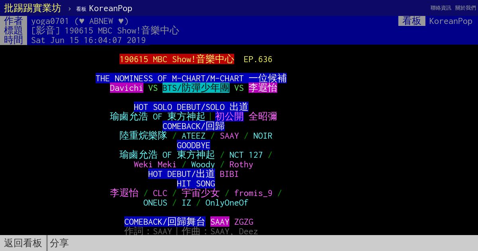
Task: Click the COMEBACK/回歸舞台 heading
Action: (x=165, y=222)
